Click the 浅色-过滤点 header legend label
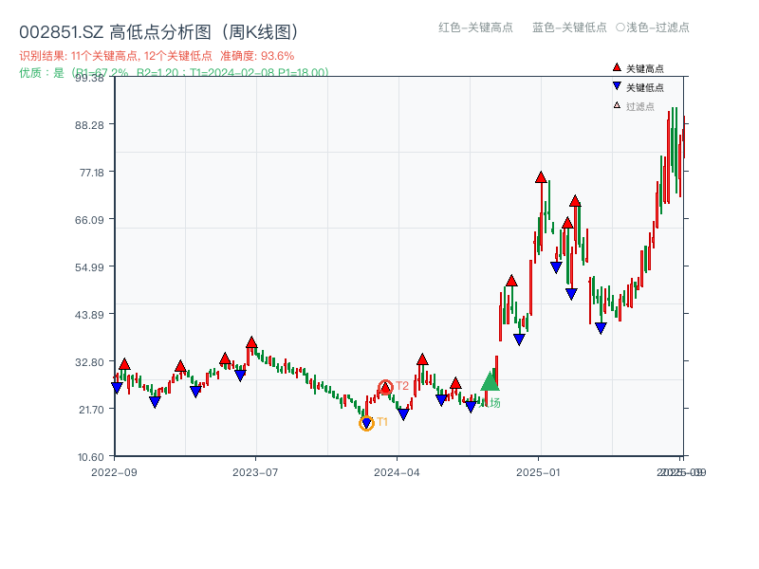 [657, 28]
